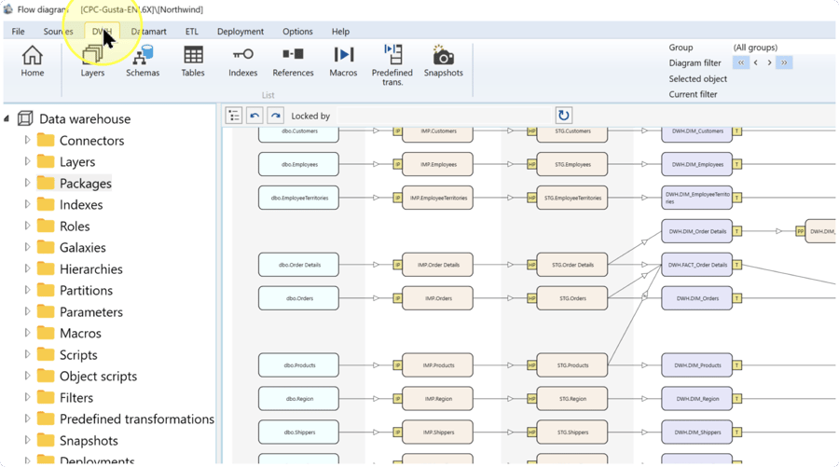Select the Object scripts tree item
This screenshot has height=467, width=839.
[98, 376]
